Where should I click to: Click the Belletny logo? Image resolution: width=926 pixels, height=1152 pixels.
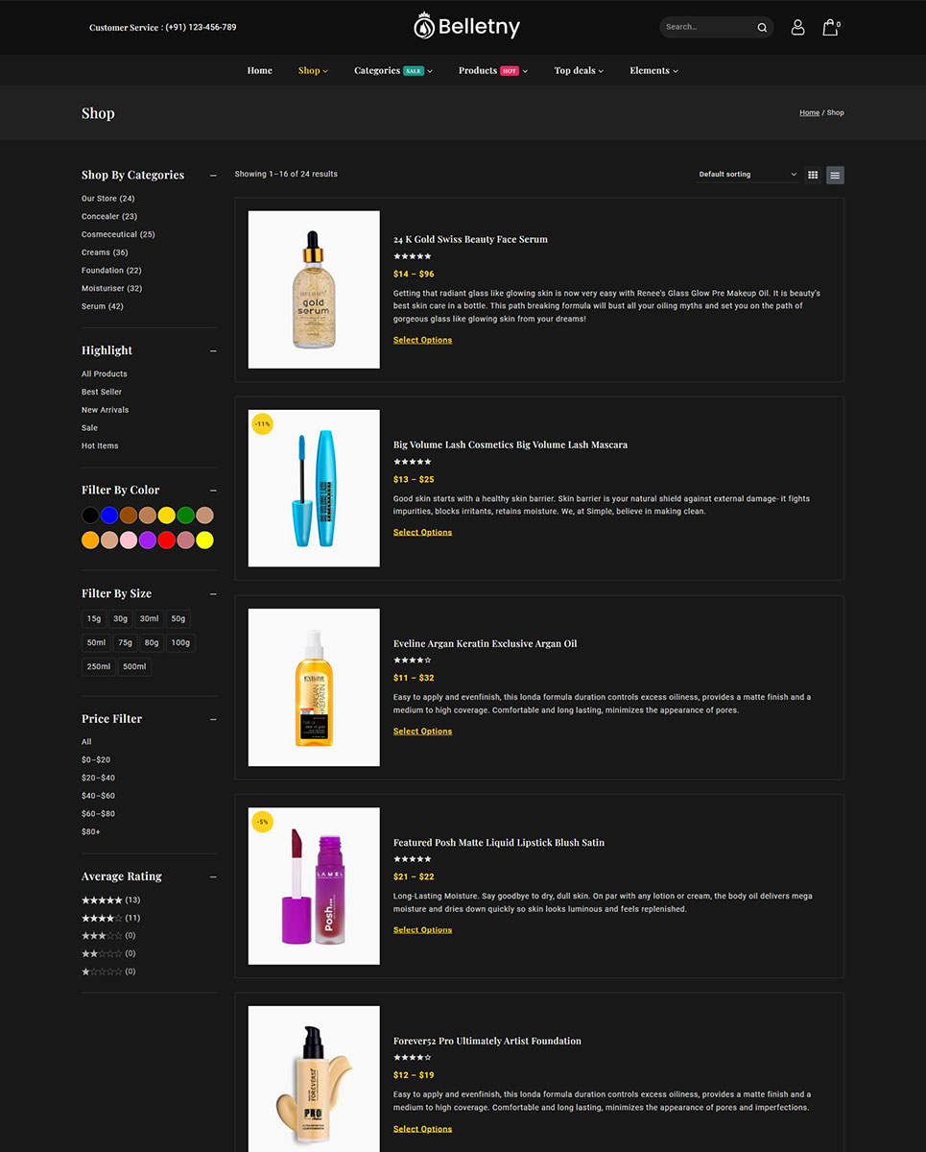(x=467, y=27)
